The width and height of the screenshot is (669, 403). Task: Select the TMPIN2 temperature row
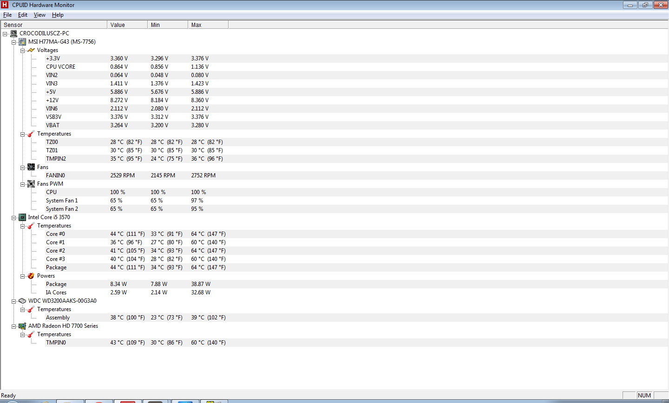coord(356,159)
